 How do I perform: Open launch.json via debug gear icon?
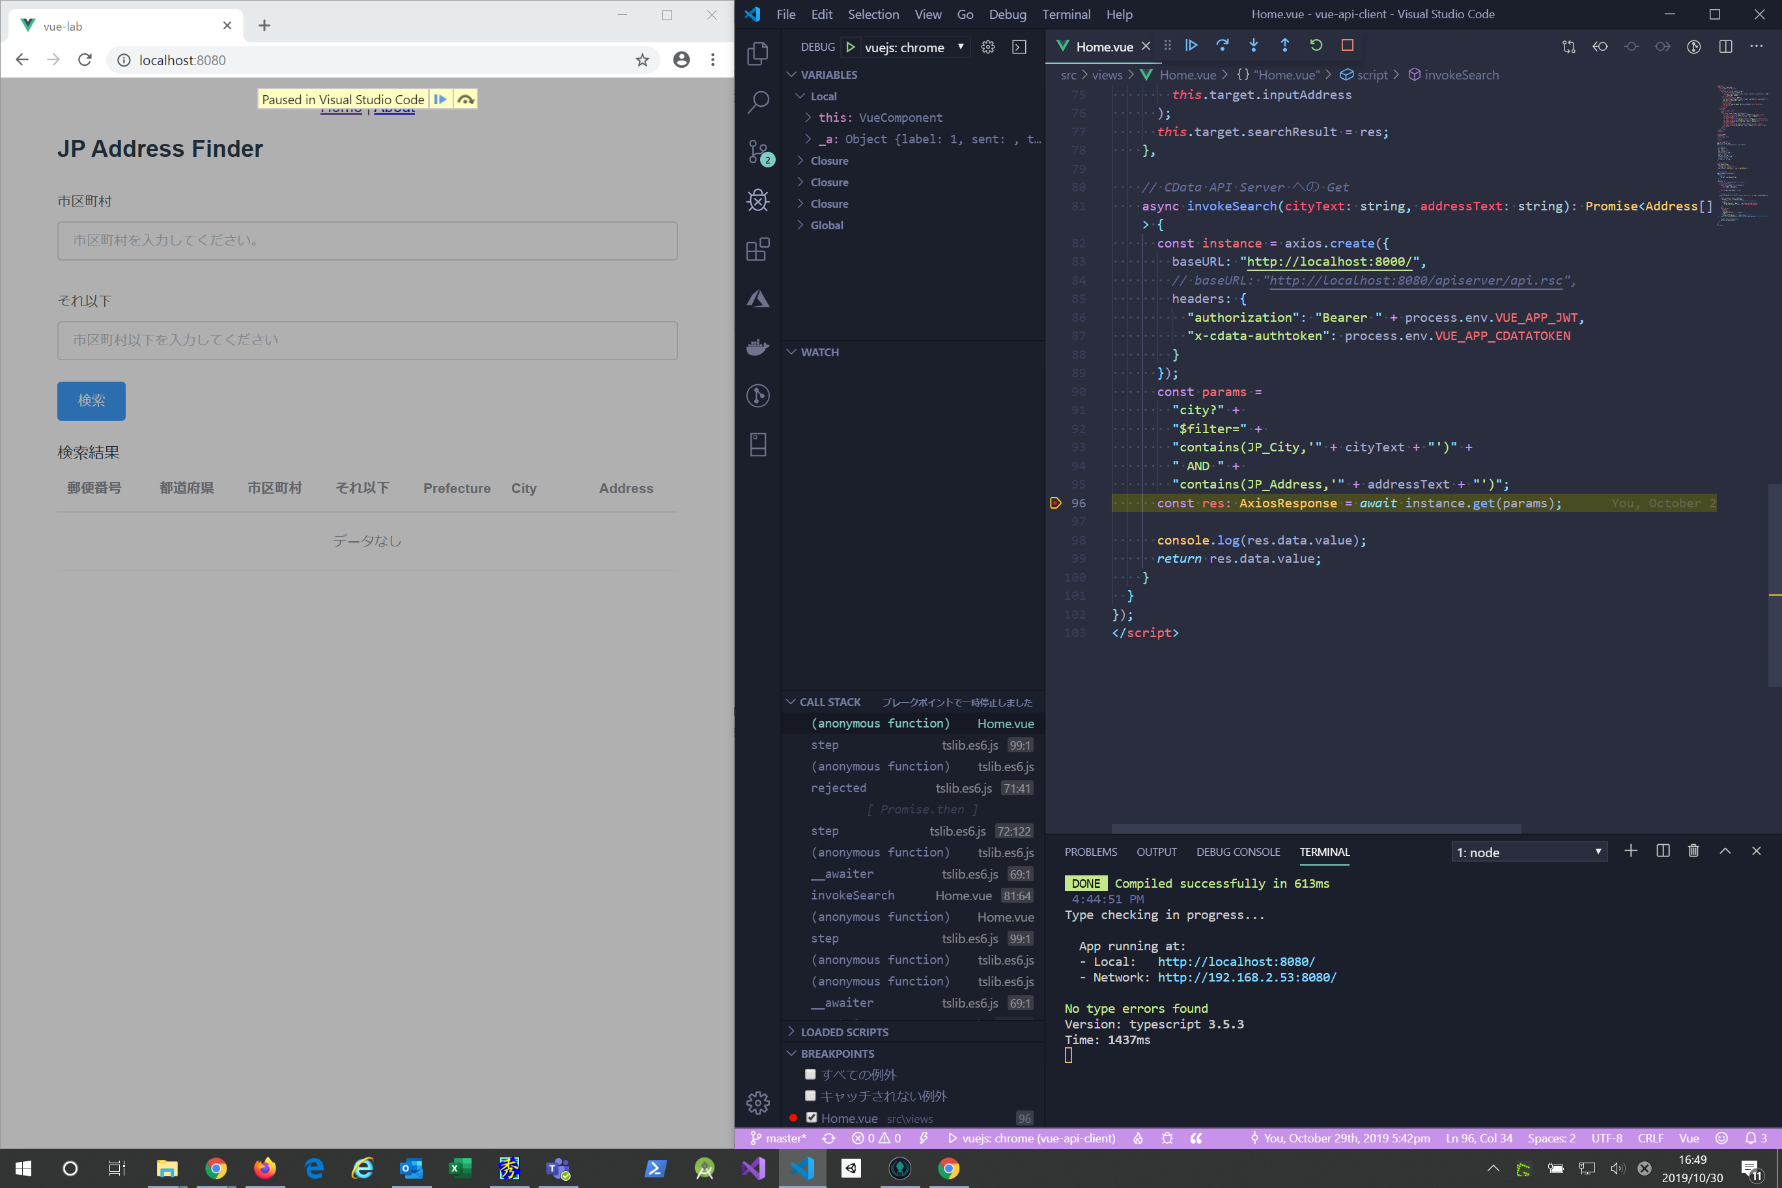(988, 47)
